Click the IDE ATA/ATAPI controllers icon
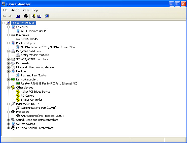The width and height of the screenshot is (187, 143). (13, 59)
